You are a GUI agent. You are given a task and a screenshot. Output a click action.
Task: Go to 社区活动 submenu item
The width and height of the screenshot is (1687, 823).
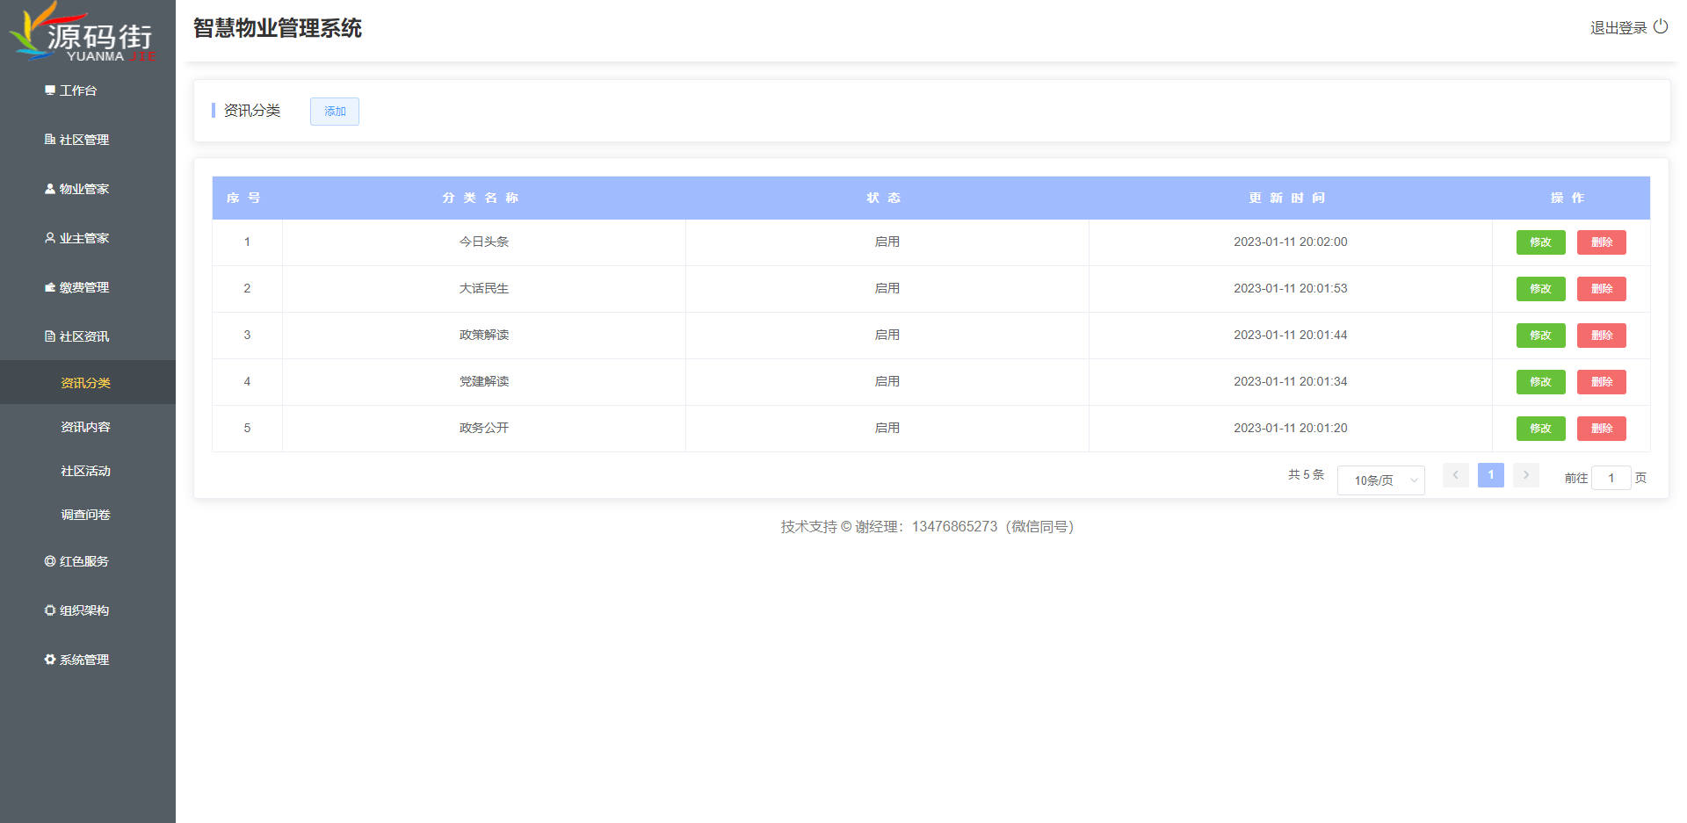point(85,471)
